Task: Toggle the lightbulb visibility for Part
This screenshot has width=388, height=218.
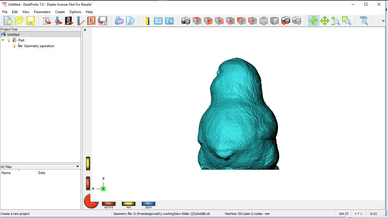Action: (9, 40)
